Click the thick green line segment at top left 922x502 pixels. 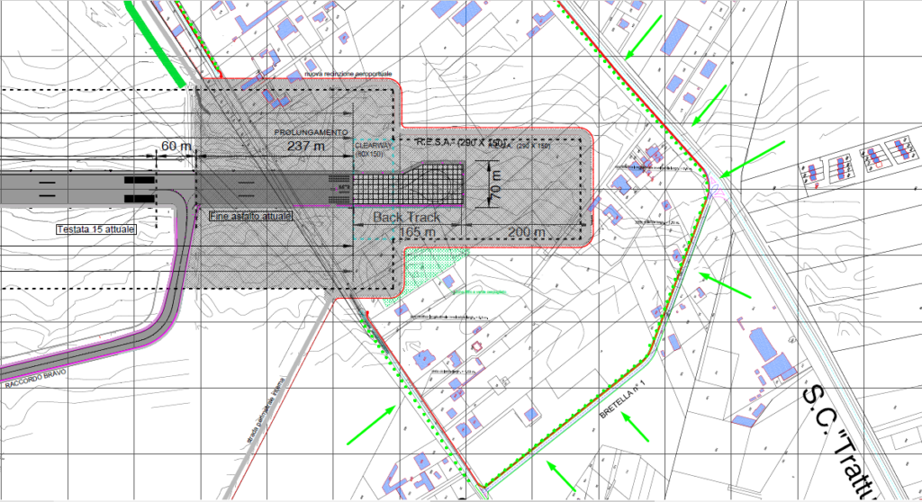156,44
